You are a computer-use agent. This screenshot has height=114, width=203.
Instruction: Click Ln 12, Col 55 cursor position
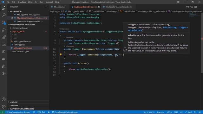click(x=149, y=112)
